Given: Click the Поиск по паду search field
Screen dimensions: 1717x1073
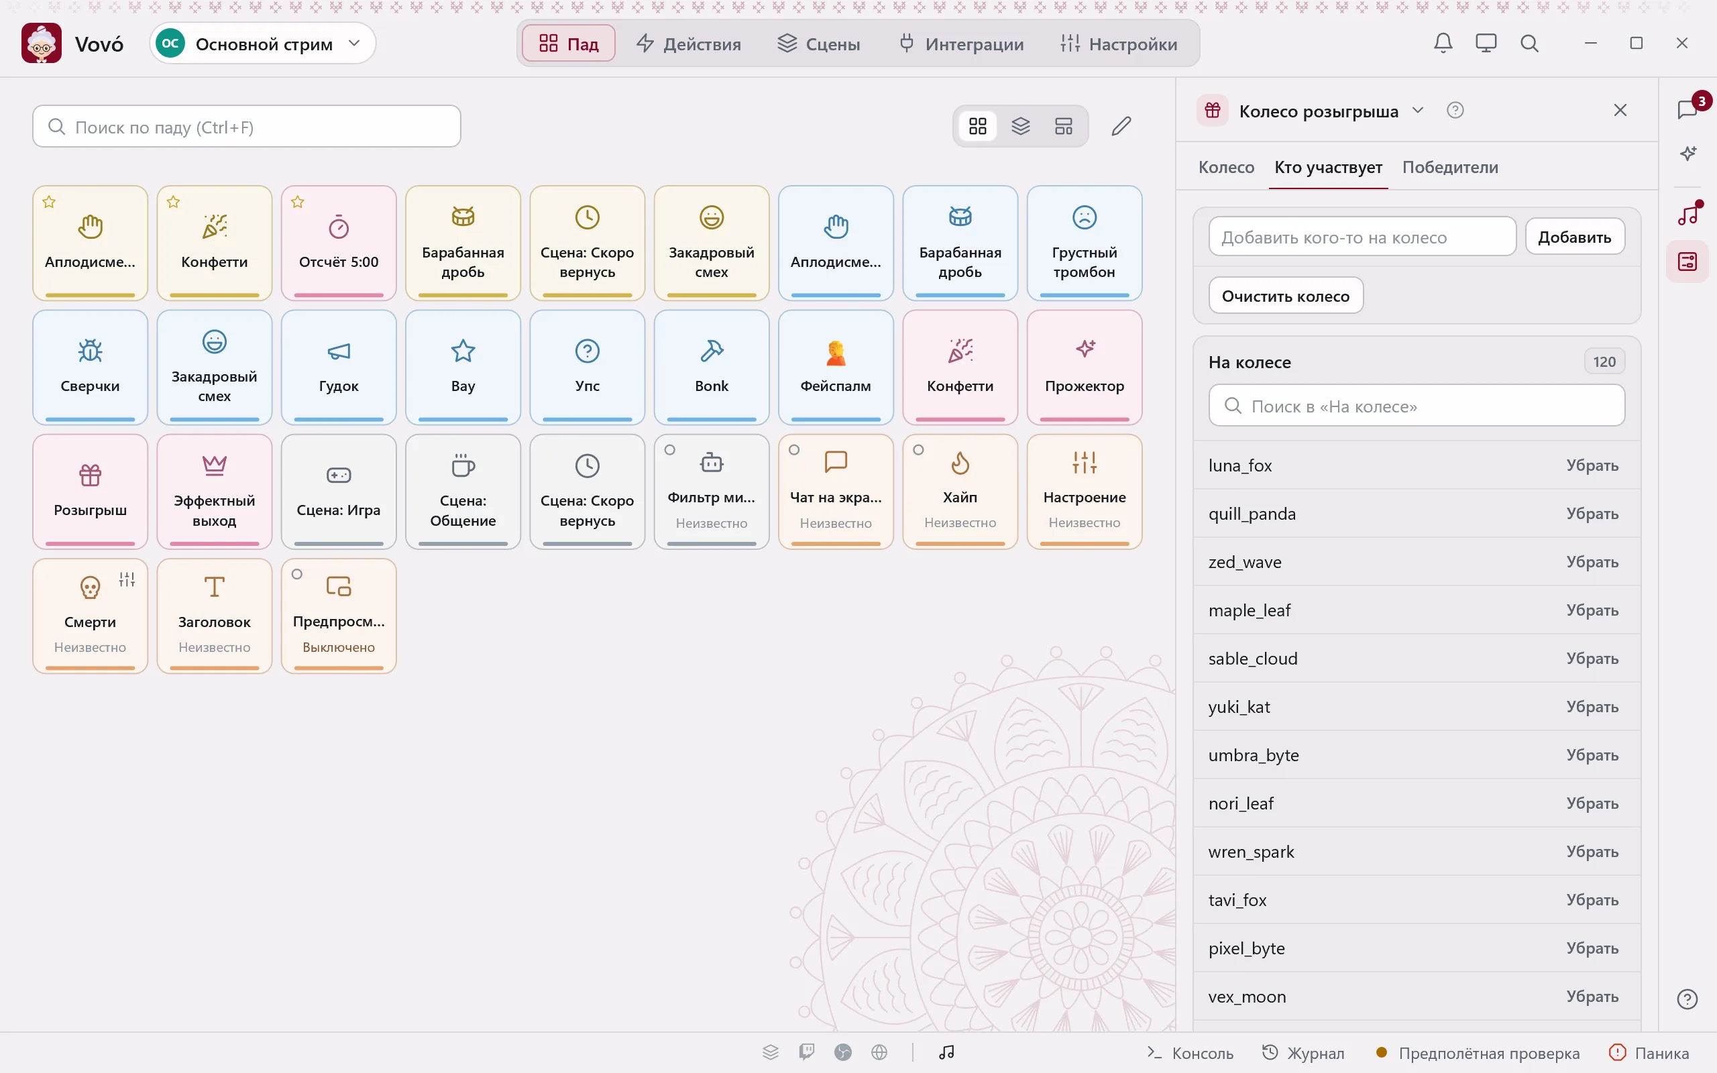Looking at the screenshot, I should [x=246, y=126].
